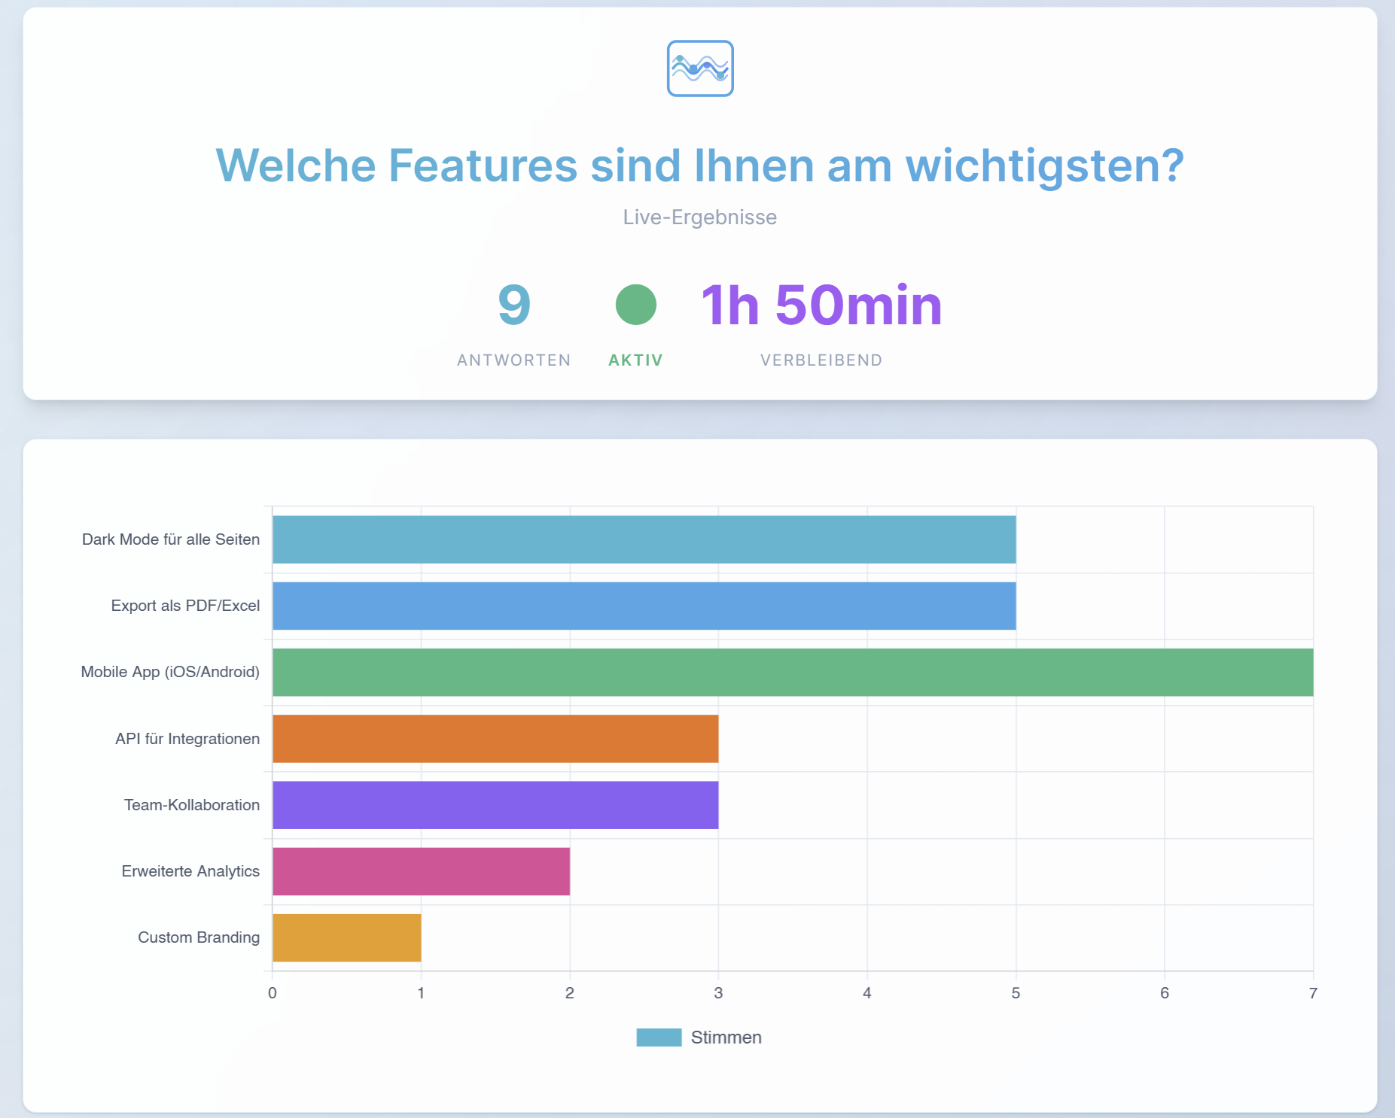Click the orange API für Integrationen bar
This screenshot has width=1395, height=1118.
pyautogui.click(x=495, y=739)
